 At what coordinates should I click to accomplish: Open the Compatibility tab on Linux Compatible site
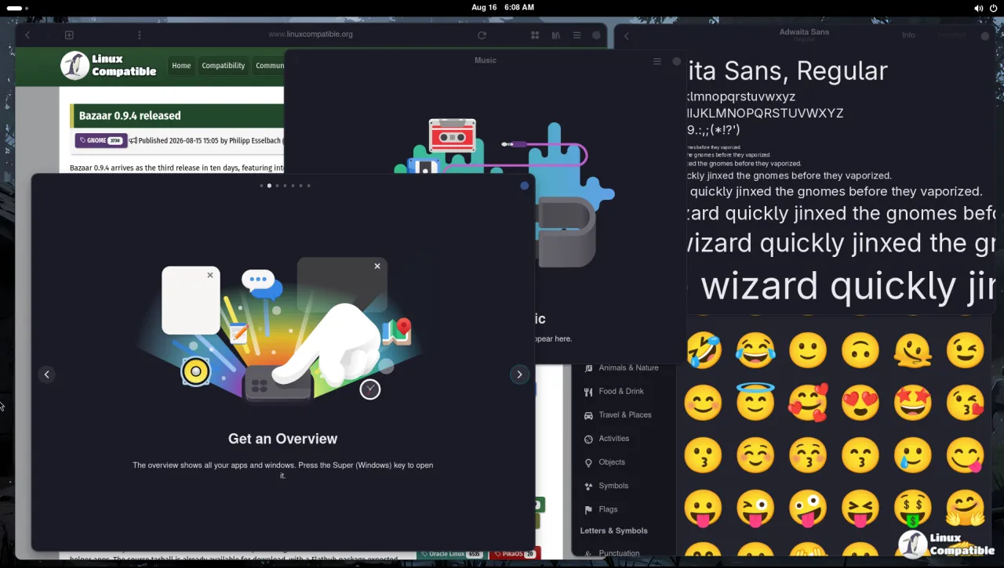[x=224, y=66]
